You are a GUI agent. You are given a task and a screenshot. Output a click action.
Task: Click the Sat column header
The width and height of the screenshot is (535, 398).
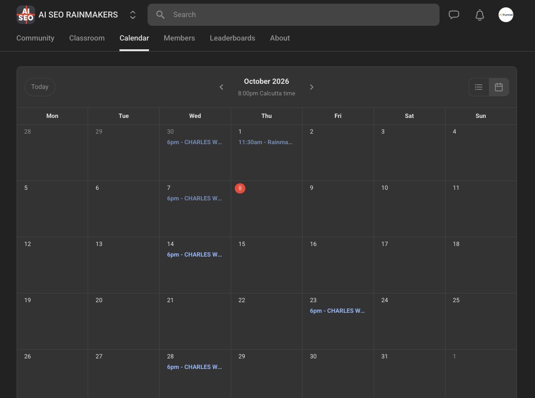[x=410, y=116]
